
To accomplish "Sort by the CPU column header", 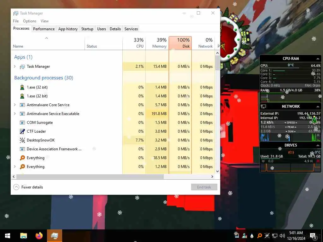I will pyautogui.click(x=134, y=43).
